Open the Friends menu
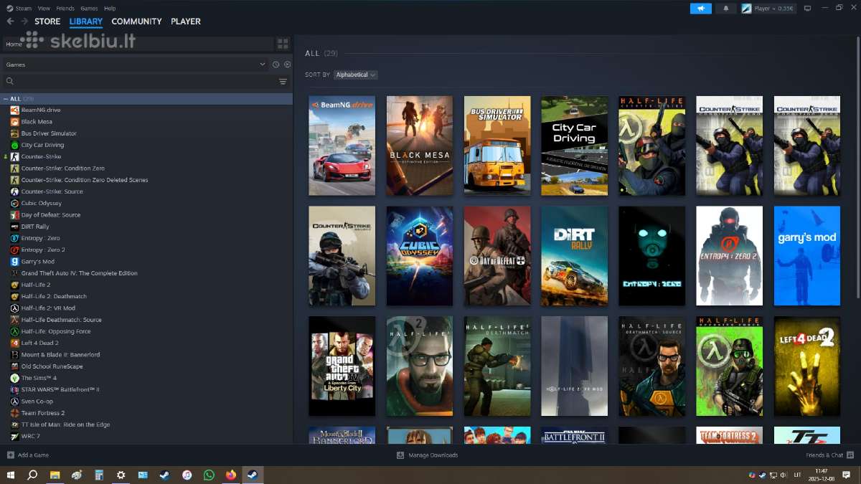Image resolution: width=861 pixels, height=484 pixels. (x=65, y=9)
